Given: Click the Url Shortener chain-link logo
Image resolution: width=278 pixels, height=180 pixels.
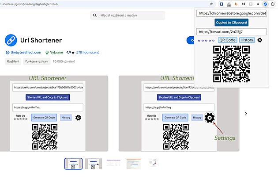Looking at the screenshot, I should pyautogui.click(x=11, y=40).
